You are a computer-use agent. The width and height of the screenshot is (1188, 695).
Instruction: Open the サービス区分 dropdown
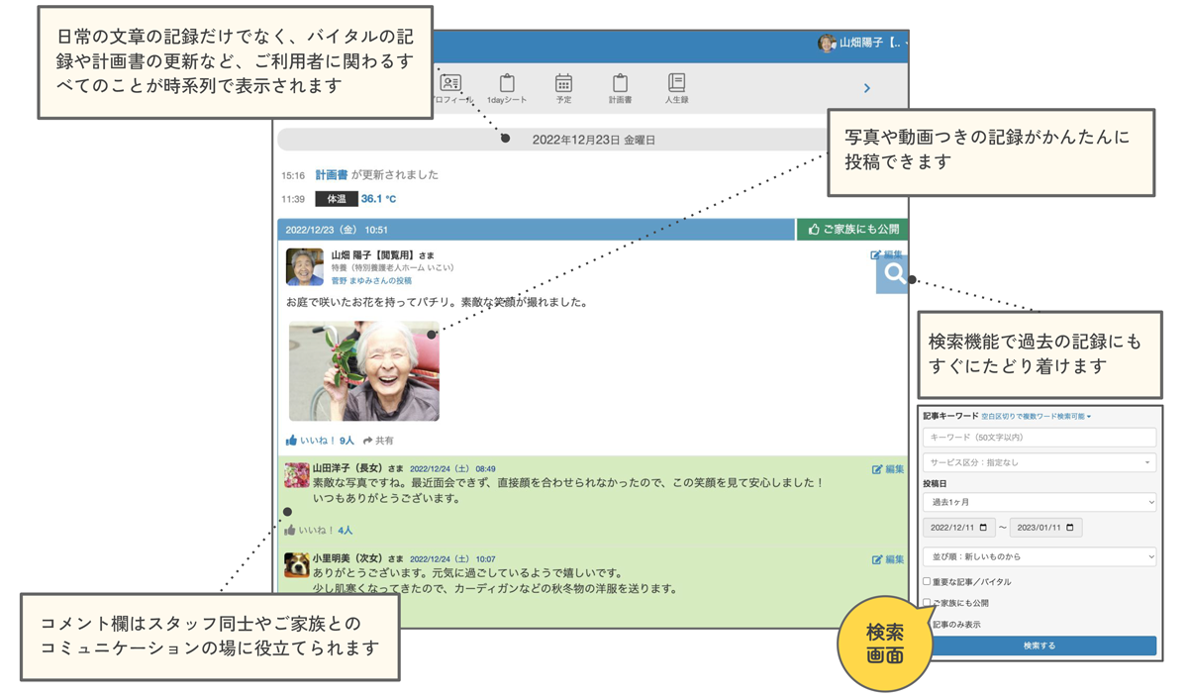click(x=1039, y=462)
